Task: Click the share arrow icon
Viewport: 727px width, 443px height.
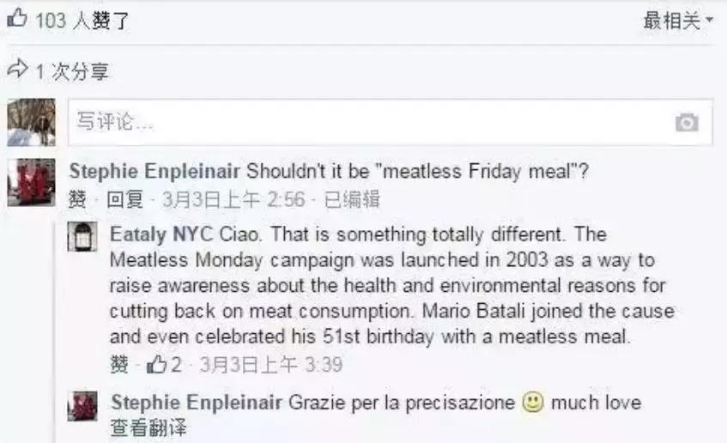Action: coord(18,70)
